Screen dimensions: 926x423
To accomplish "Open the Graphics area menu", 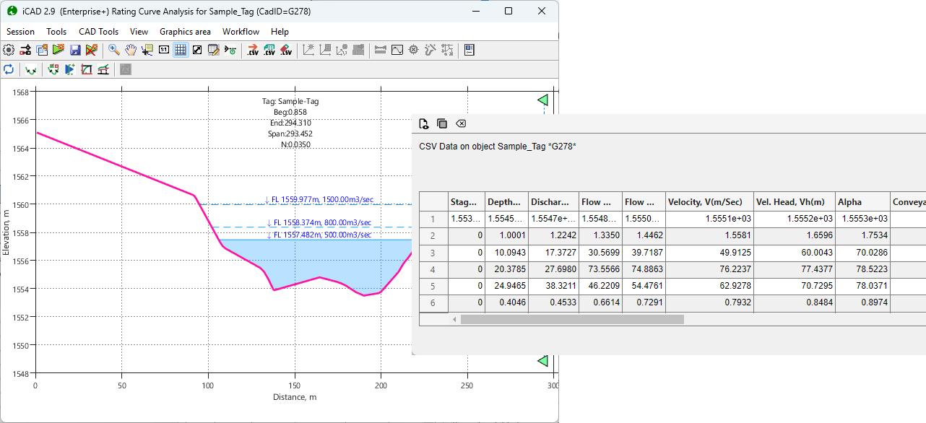I will [x=185, y=32].
